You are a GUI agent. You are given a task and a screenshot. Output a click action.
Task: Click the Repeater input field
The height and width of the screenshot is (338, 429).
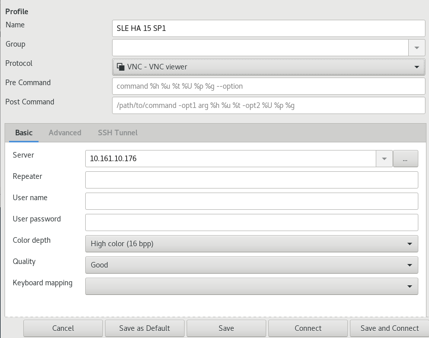(252, 180)
